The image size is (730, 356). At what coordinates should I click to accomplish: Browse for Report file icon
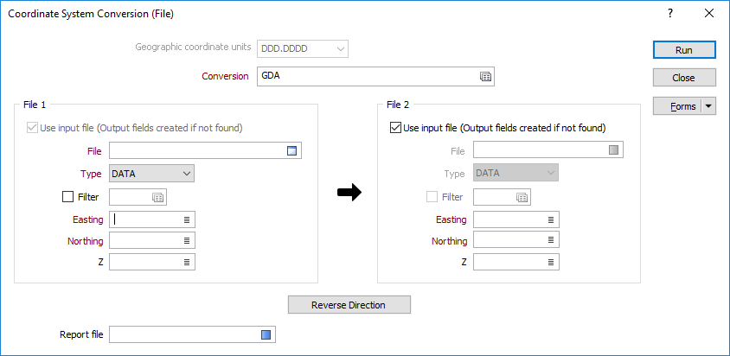[x=266, y=334]
